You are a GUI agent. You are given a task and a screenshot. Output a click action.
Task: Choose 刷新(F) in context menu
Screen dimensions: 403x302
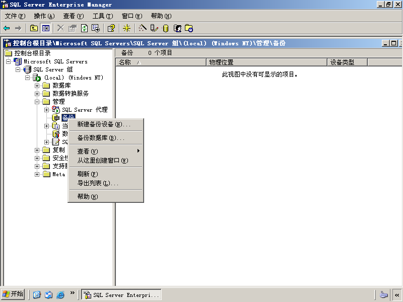tap(106, 174)
